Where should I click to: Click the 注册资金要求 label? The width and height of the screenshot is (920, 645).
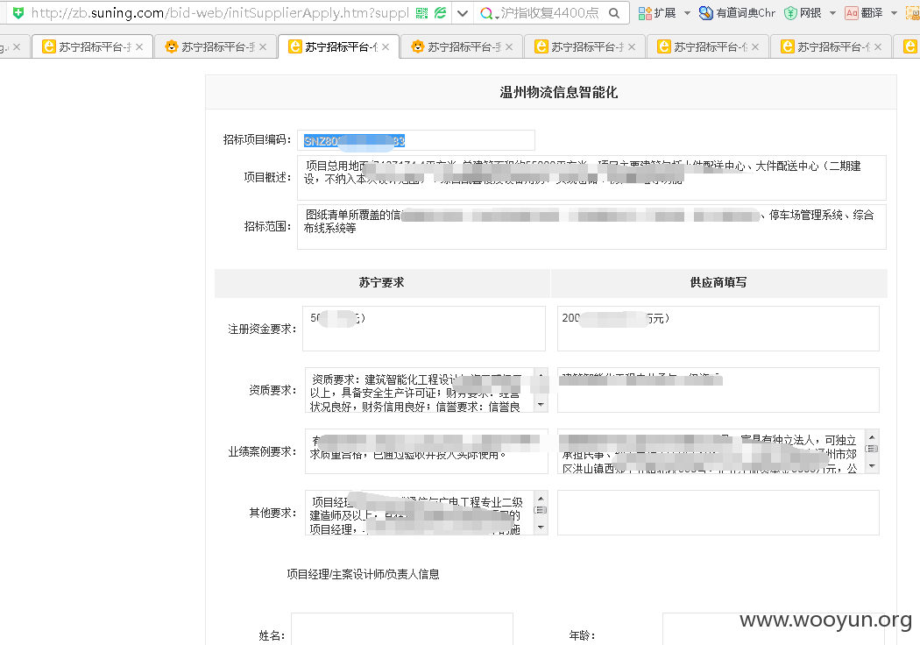pos(262,329)
